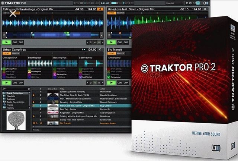Click the lock icon on track row 4

click(x=34, y=102)
